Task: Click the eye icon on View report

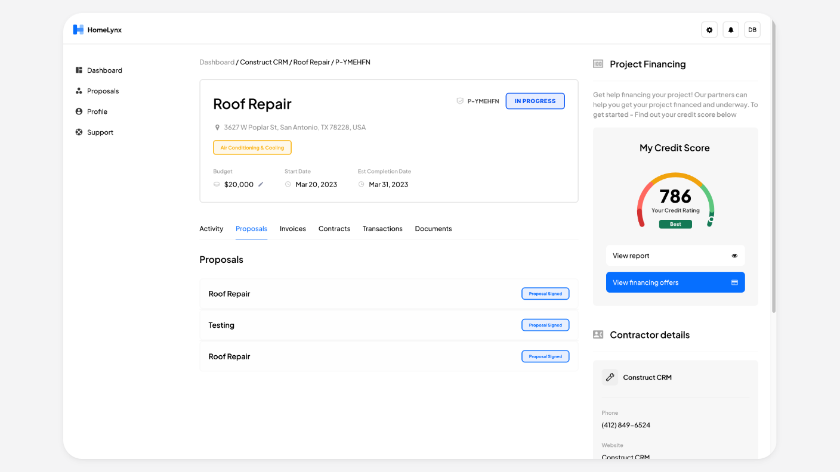Action: point(734,256)
